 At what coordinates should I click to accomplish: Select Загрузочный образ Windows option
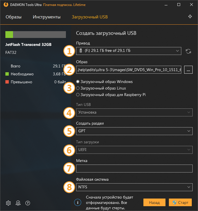104,82
